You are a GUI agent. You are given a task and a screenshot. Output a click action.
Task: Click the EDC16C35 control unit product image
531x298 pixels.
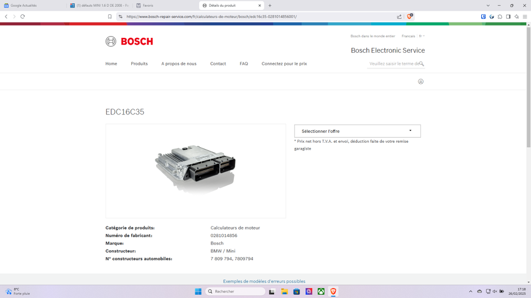tap(195, 170)
